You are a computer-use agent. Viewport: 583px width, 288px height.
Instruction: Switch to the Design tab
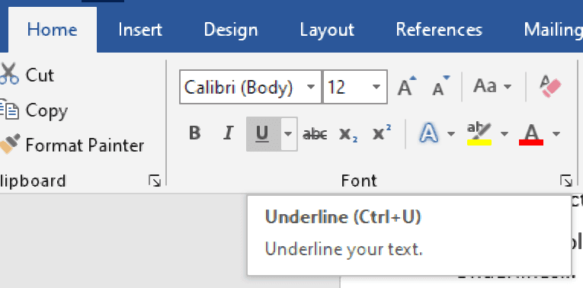[231, 30]
